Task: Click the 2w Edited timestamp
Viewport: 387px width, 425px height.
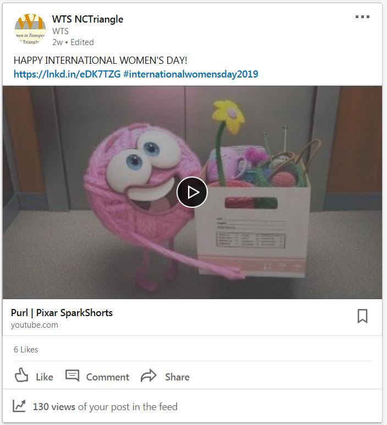Action: point(73,42)
